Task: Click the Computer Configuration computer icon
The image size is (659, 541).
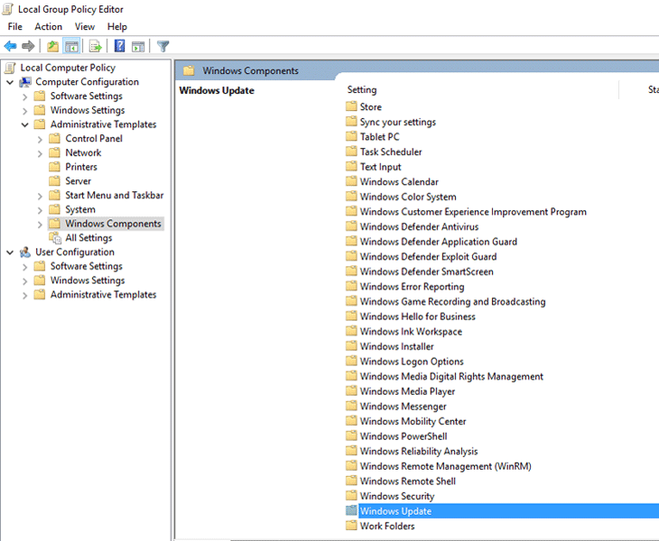Action: point(25,82)
